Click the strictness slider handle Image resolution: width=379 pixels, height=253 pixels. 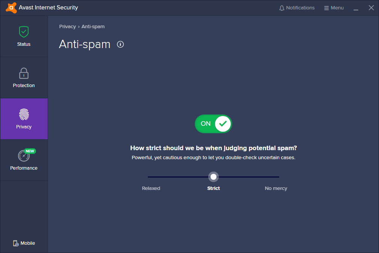pos(214,177)
